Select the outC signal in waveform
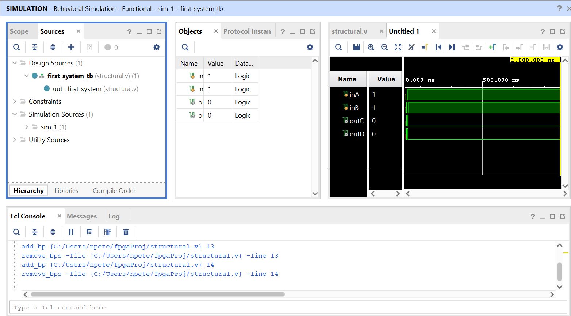Viewport: 571px width, 316px height. tap(356, 121)
